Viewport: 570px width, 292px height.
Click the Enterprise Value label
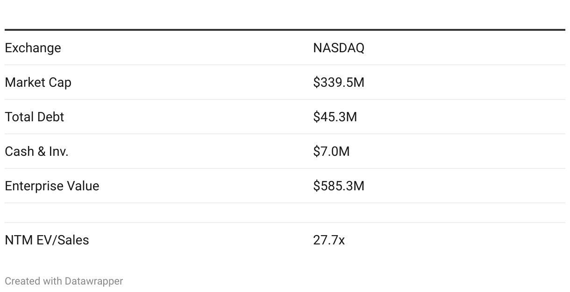point(52,186)
